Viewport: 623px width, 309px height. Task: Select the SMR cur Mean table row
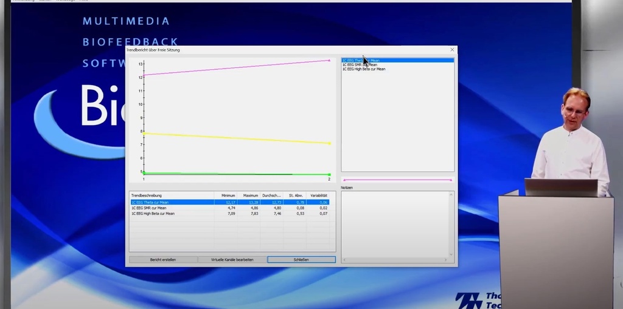click(229, 208)
